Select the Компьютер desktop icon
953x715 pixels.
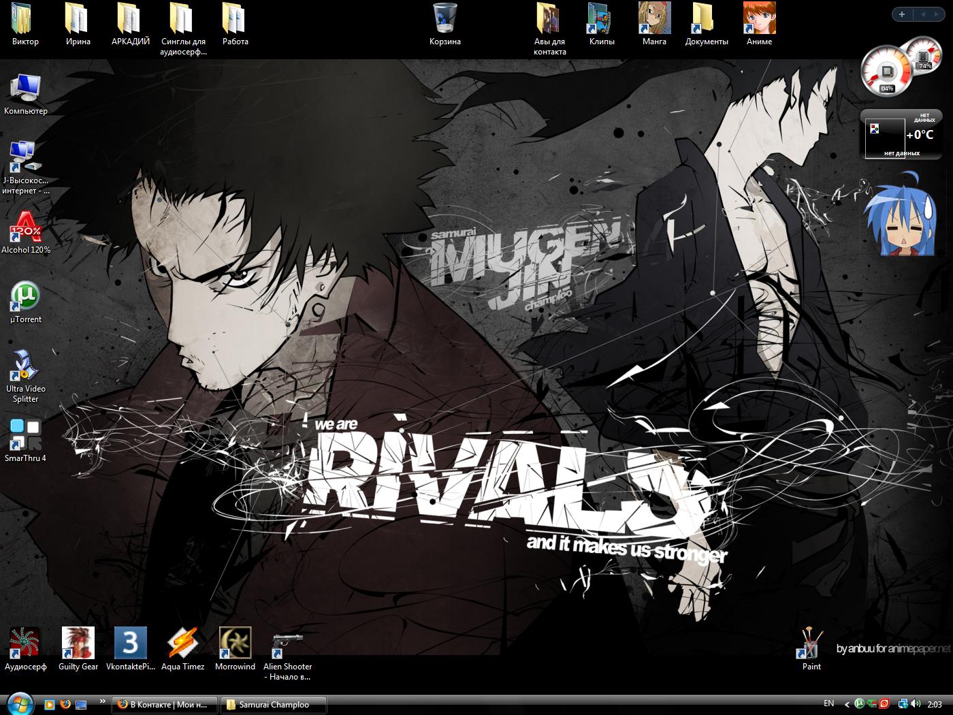(x=25, y=94)
